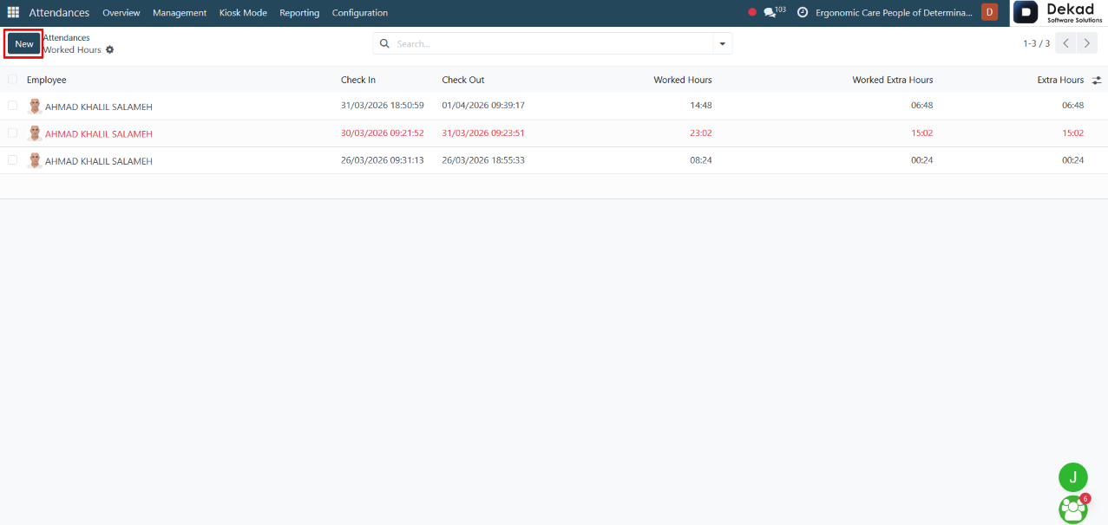Click check-out 01/04/2026 09:39:17 cell
Screen dimensions: 1108x525
point(483,106)
